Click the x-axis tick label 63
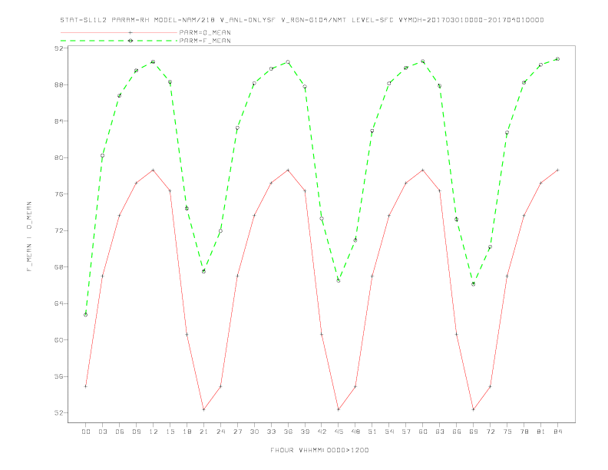 (x=440, y=432)
